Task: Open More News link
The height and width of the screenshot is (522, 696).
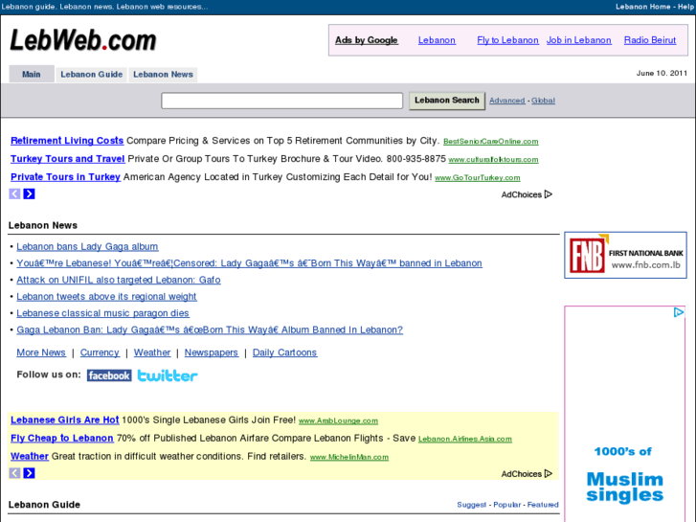Action: 41,352
